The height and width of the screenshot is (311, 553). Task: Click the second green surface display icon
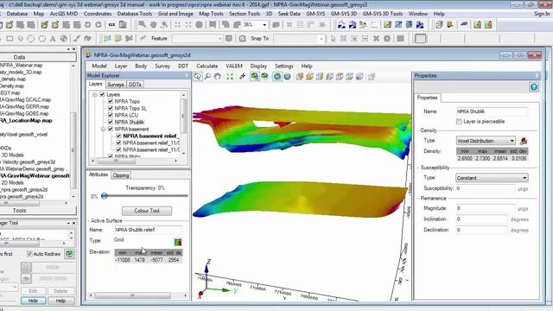tap(264, 77)
